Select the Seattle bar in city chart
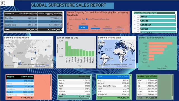 click(72, 52)
